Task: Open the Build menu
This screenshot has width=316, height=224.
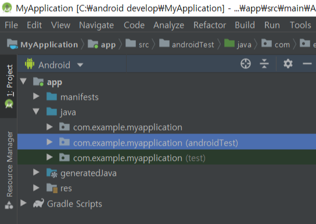Action: [245, 25]
